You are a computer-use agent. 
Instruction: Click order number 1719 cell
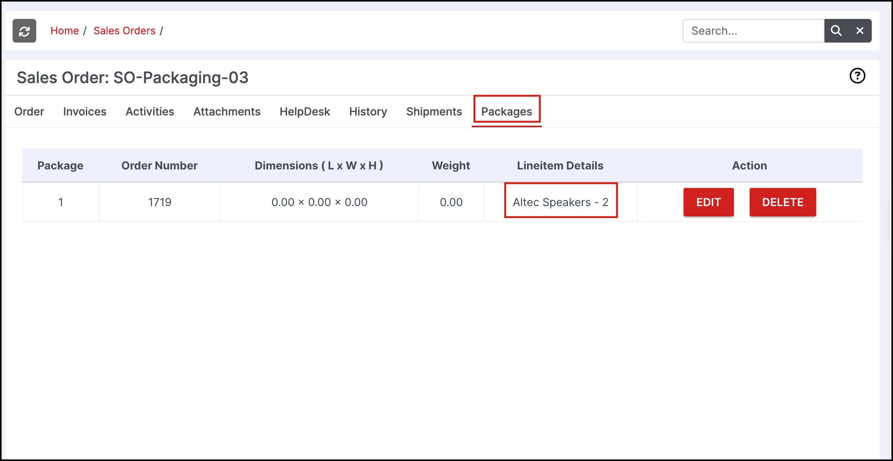tap(159, 202)
